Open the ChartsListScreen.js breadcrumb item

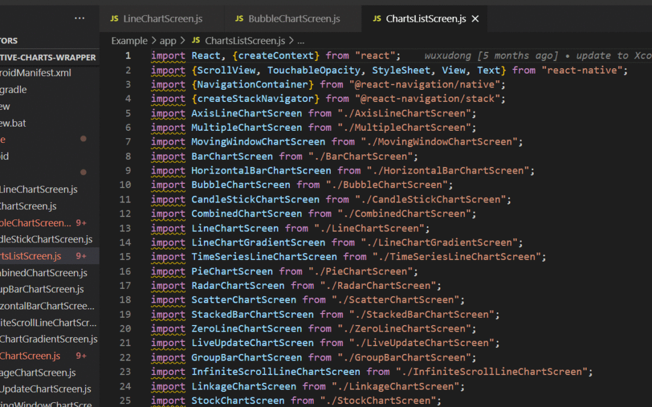point(245,41)
